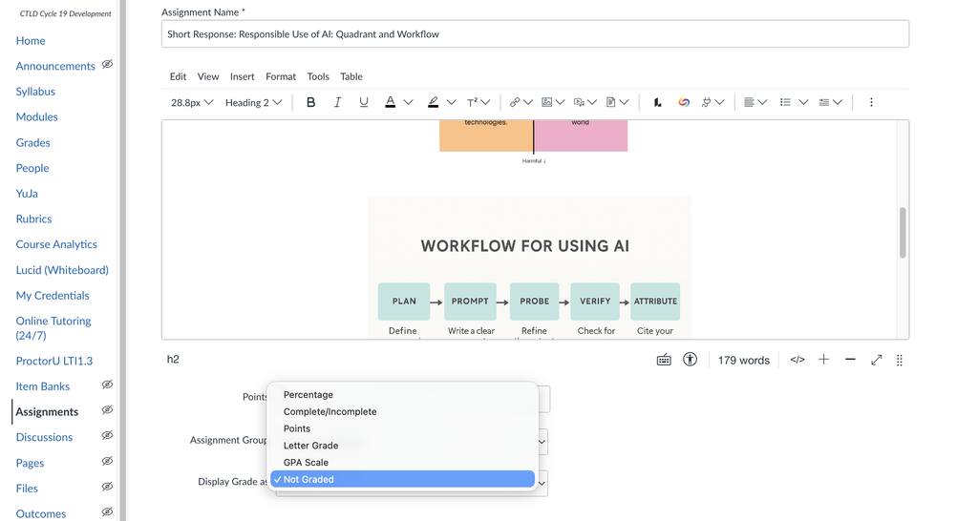Screen dimensions: 978x521
Task: Open the keyboard shortcuts icon
Action: click(664, 360)
